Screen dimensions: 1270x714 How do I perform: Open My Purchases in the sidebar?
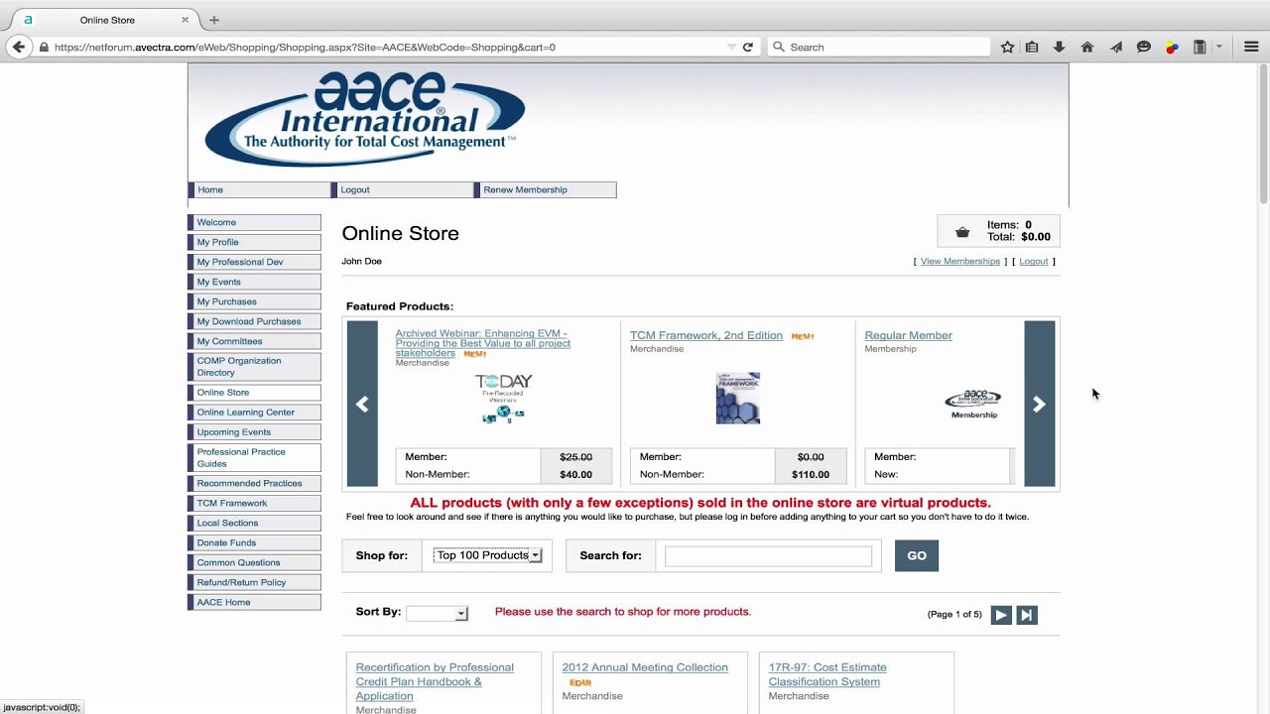tap(255, 301)
